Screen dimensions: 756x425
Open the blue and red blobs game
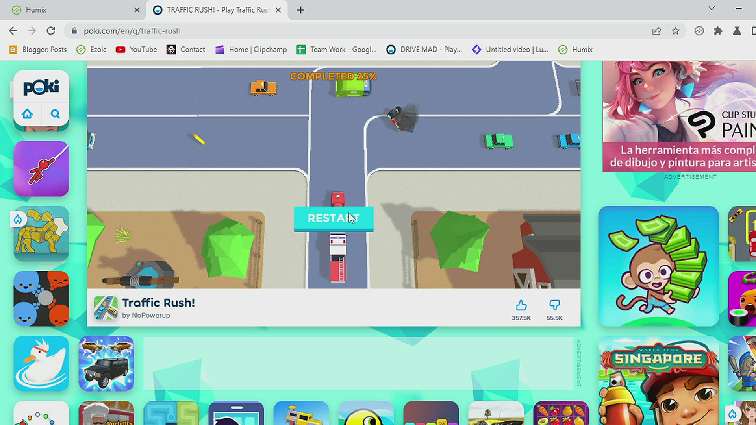[x=41, y=299]
